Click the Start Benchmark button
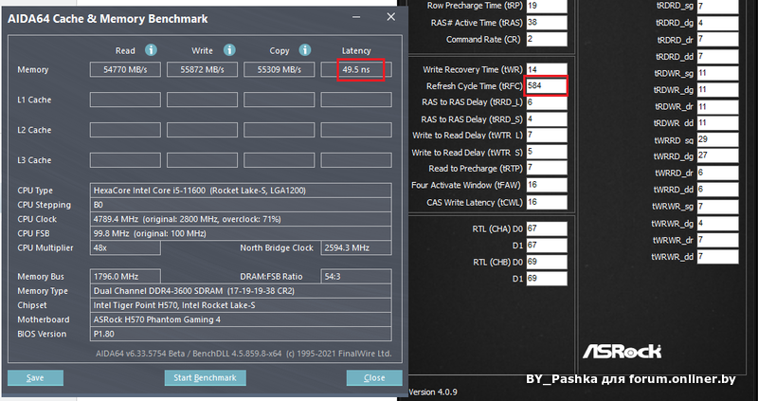758x401 pixels. [x=205, y=378]
